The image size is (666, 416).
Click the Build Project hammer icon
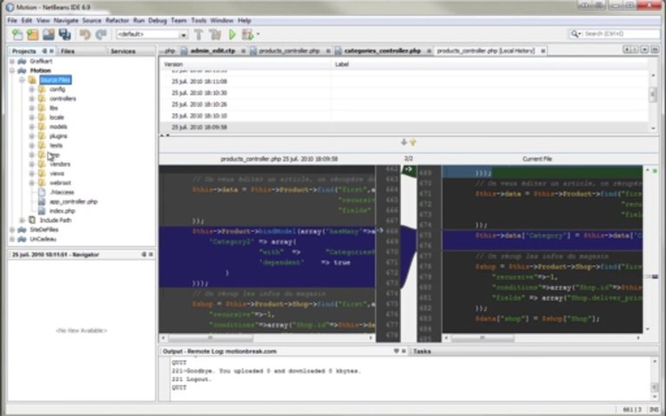coord(198,35)
